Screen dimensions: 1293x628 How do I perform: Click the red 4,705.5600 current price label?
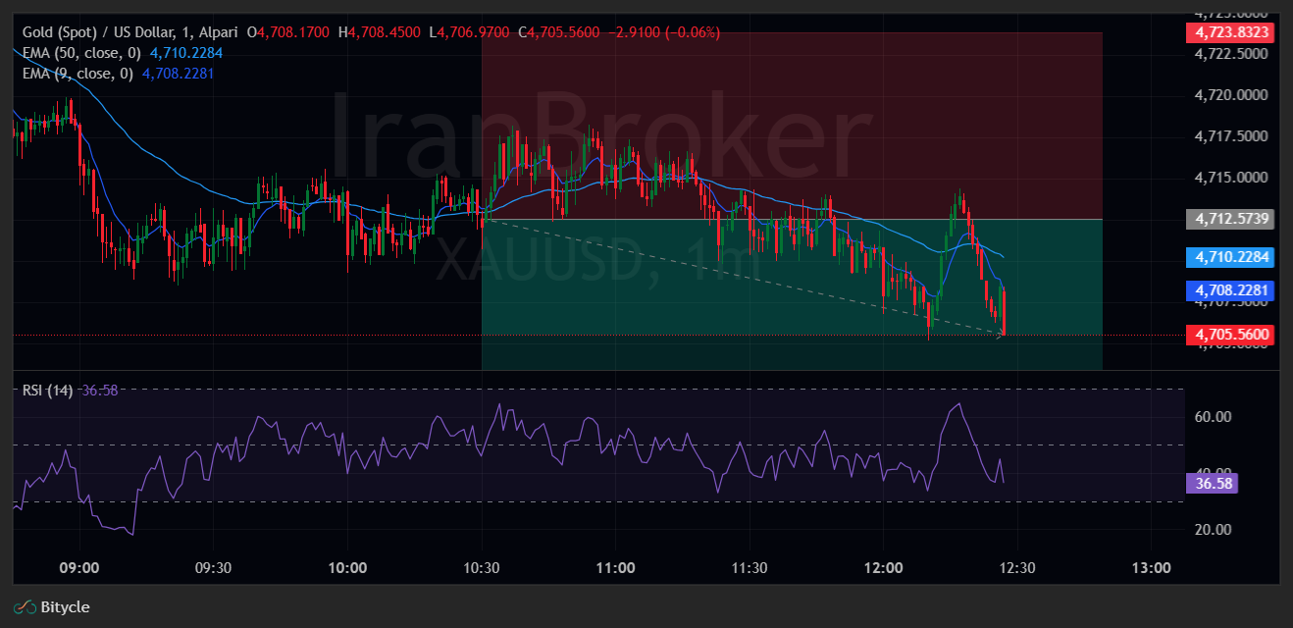click(x=1230, y=335)
